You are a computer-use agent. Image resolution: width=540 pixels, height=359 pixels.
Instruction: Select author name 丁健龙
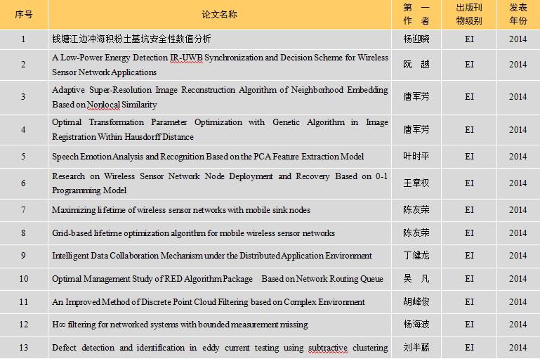[416, 256]
